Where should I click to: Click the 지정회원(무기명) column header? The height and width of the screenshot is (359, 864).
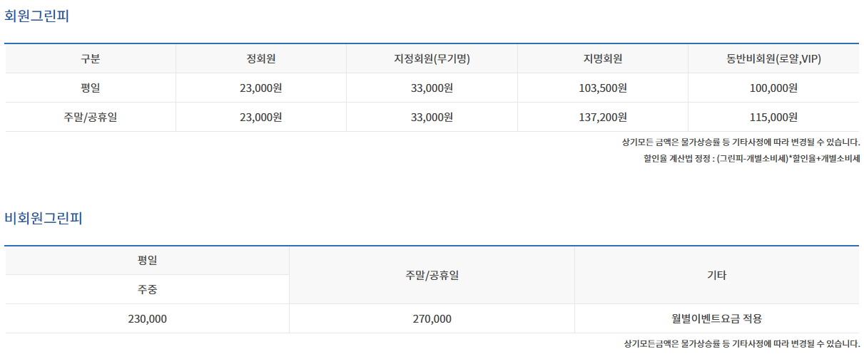432,59
